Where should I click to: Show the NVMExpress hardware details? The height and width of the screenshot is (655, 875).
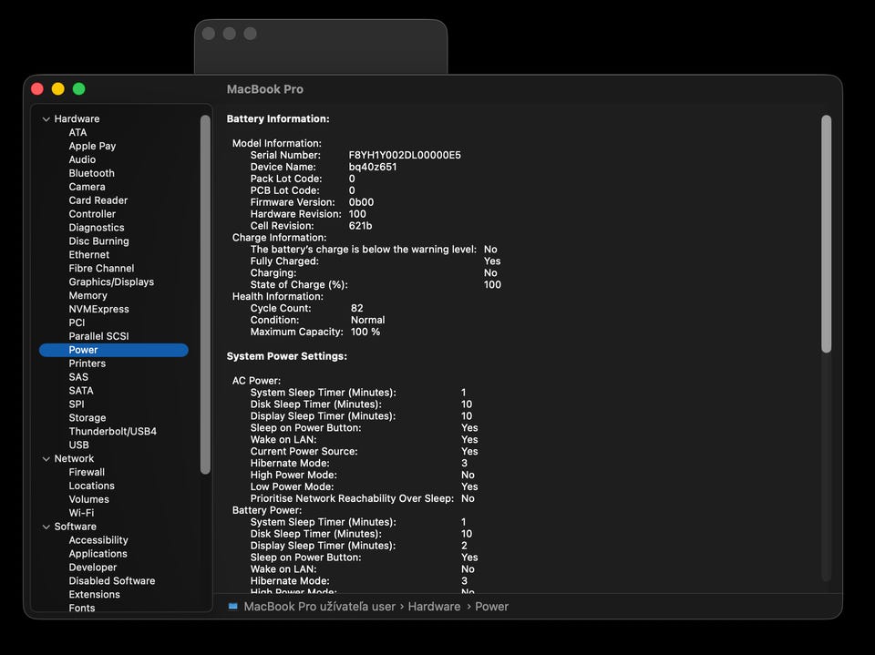click(98, 309)
